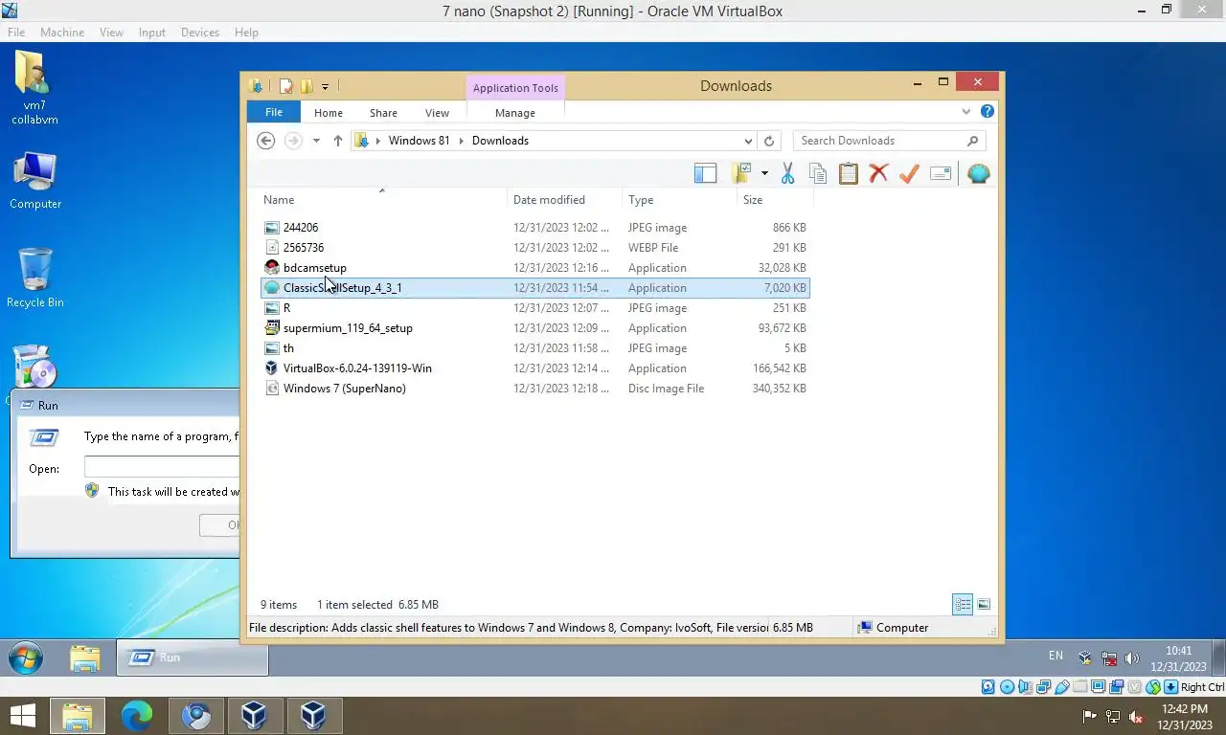Click the guest volume speaker tray icon
This screenshot has height=735, width=1226.
[x=1131, y=658]
